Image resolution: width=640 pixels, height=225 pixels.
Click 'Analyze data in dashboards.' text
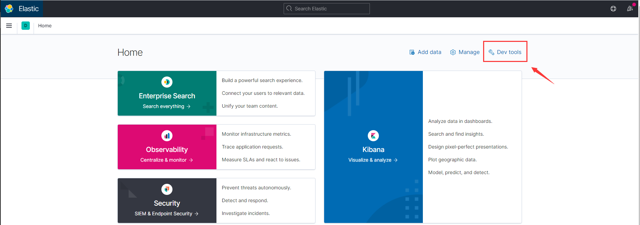(x=460, y=121)
